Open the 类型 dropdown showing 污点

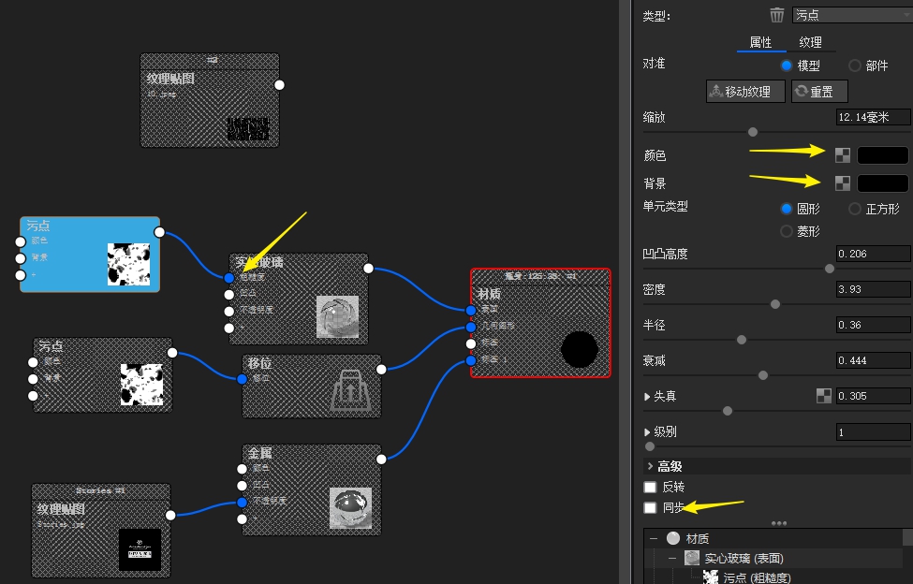852,14
